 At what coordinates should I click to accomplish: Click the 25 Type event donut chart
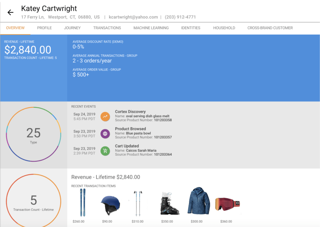[x=33, y=134]
